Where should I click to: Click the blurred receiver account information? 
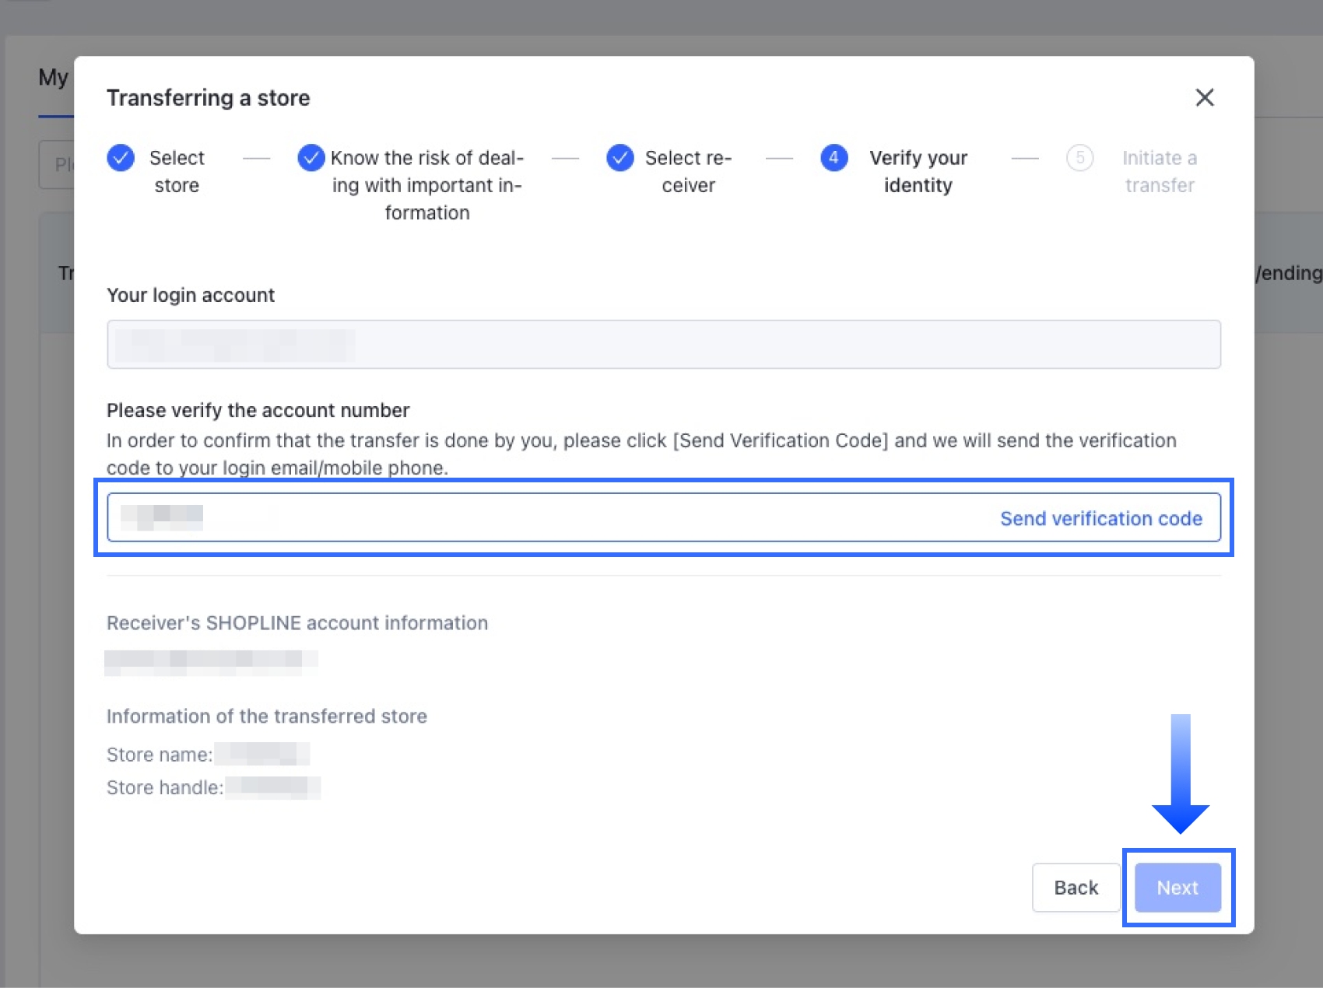[211, 660]
